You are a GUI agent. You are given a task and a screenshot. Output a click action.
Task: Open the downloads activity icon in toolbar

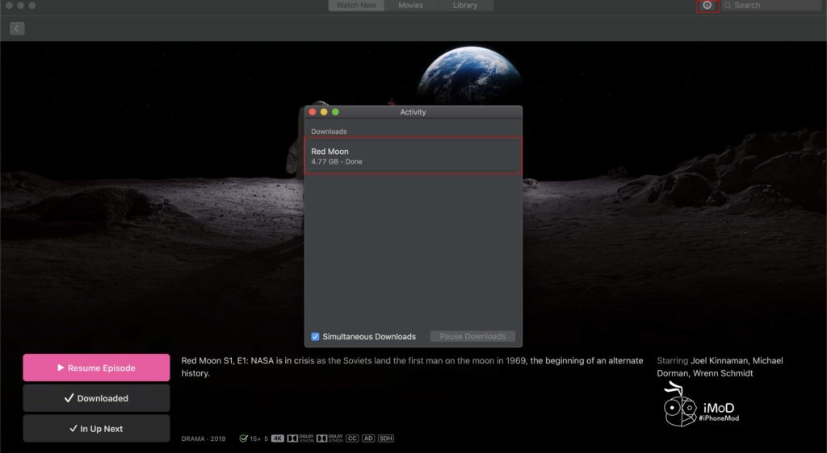pyautogui.click(x=707, y=6)
